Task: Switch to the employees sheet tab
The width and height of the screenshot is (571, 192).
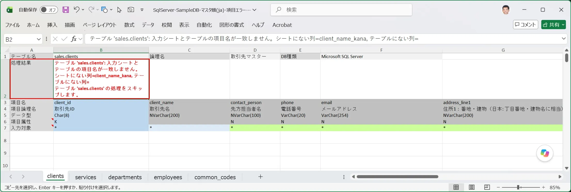Action: click(x=168, y=177)
